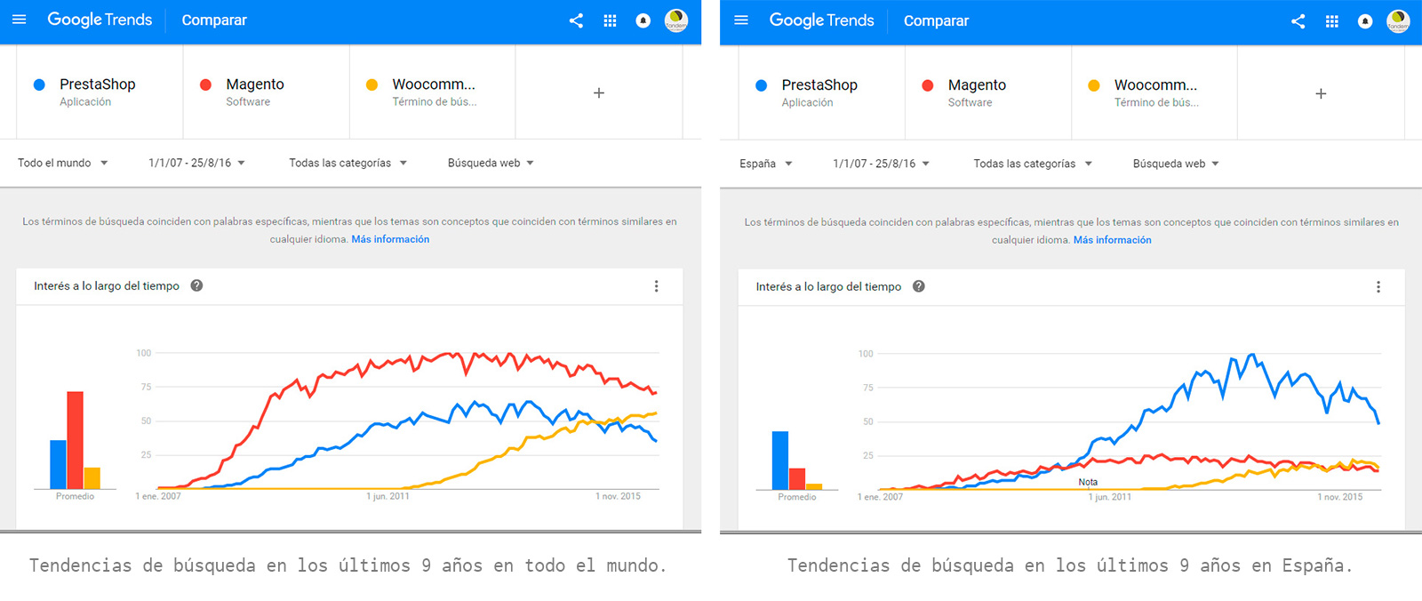Click the share icon in left panel header
1422x601 pixels.
[x=576, y=20]
